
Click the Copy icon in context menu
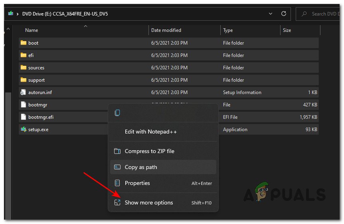(117, 113)
